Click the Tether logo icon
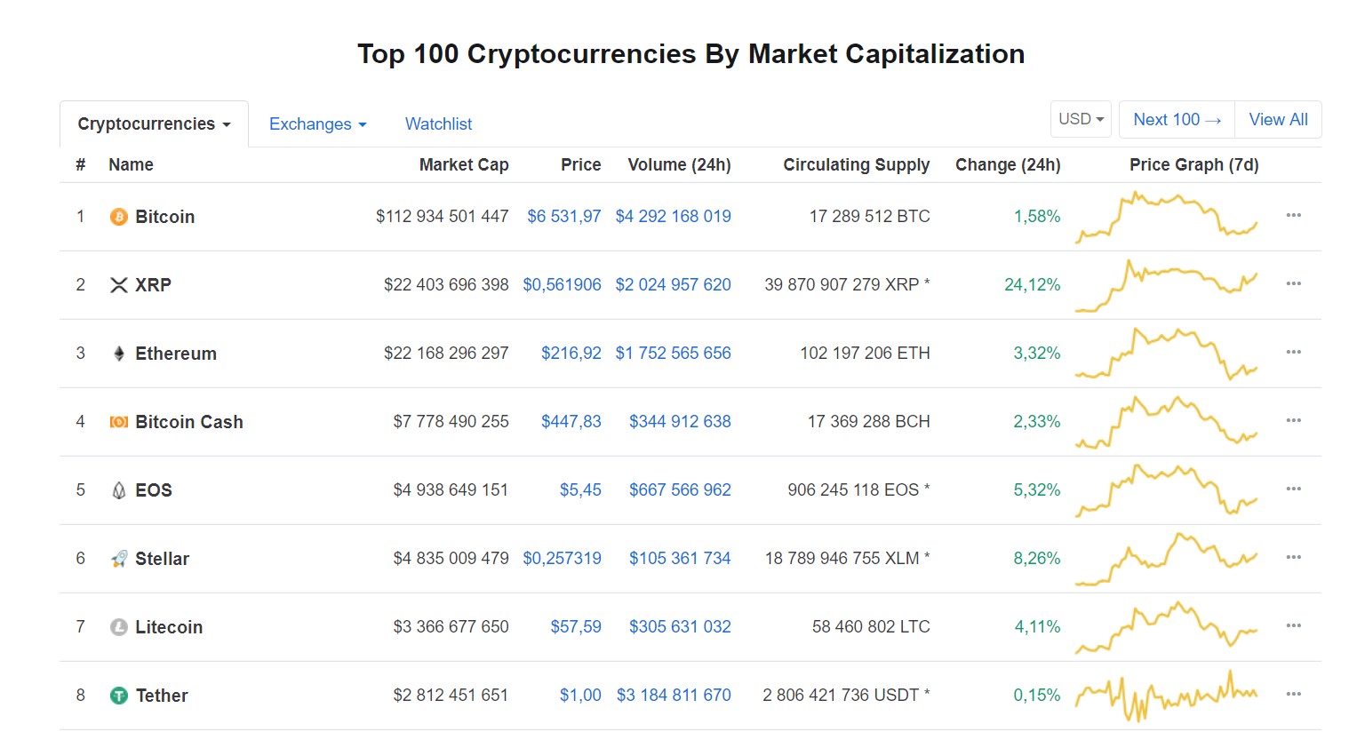Screen dimensions: 1349x732 tap(118, 696)
